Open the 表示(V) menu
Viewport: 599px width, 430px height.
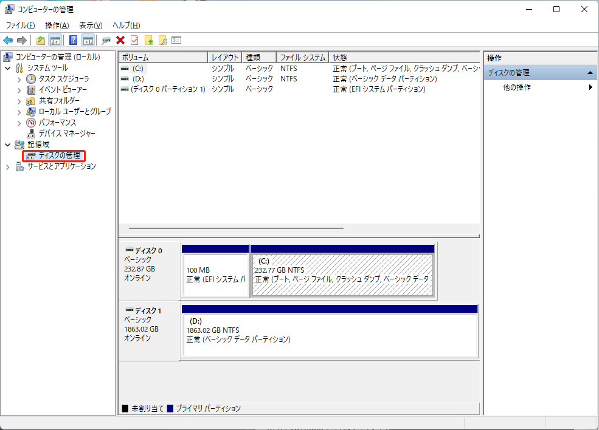click(91, 25)
